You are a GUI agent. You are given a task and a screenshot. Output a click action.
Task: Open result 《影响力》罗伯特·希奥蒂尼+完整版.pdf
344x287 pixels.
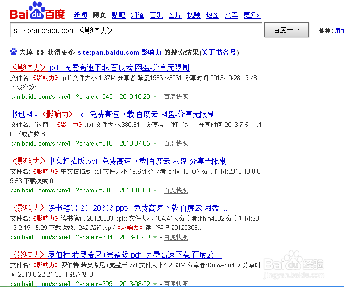[x=116, y=255]
